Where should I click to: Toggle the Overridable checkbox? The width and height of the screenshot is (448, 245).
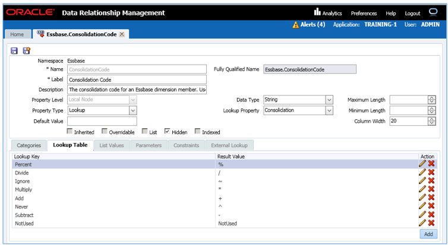[105, 131]
